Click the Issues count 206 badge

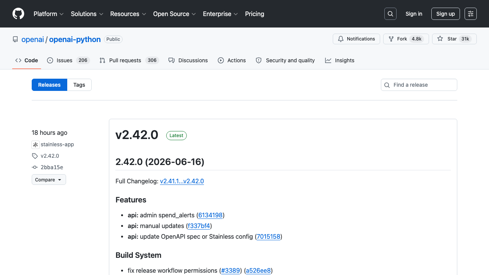point(83,60)
